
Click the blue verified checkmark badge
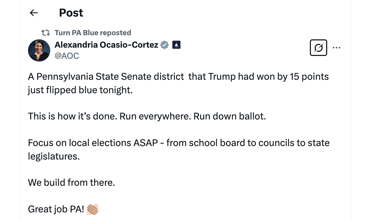(x=164, y=45)
